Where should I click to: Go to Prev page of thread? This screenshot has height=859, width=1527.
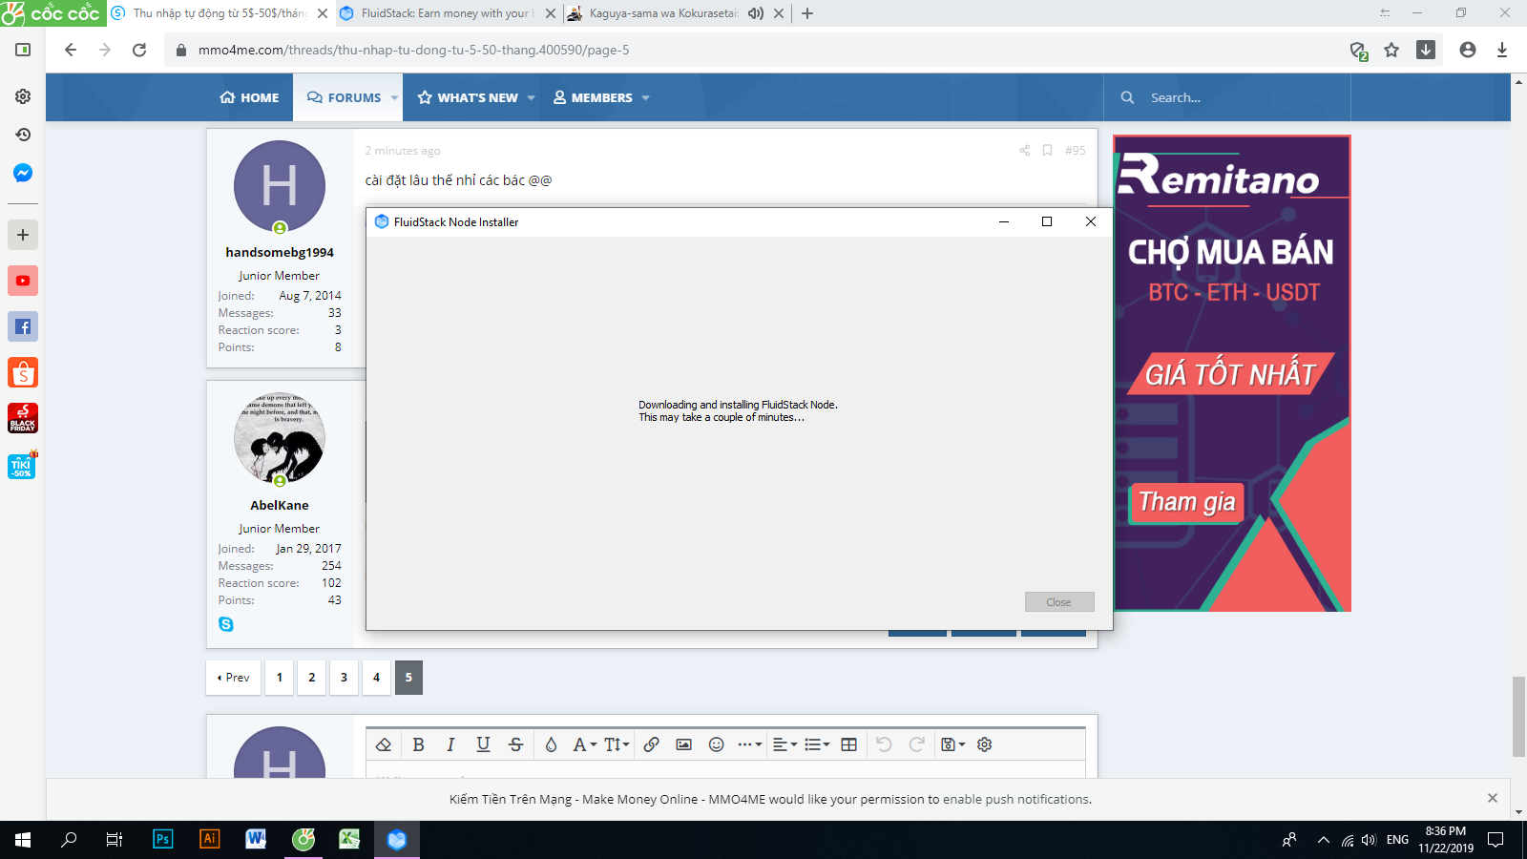(x=234, y=678)
